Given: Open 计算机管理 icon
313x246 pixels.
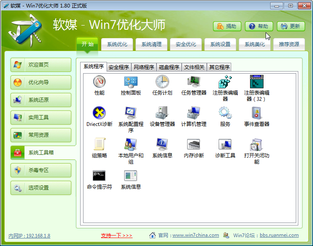Looking at the screenshot, I should point(193,113).
